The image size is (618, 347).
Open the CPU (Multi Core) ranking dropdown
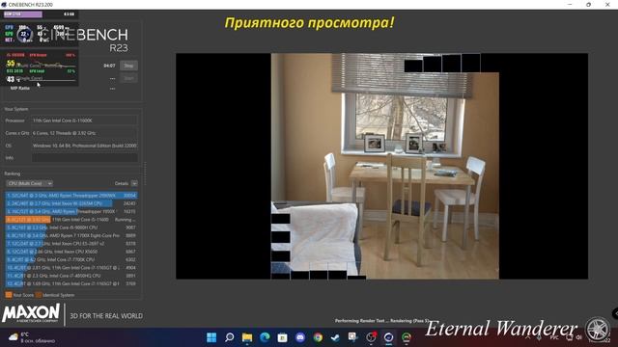pos(30,183)
